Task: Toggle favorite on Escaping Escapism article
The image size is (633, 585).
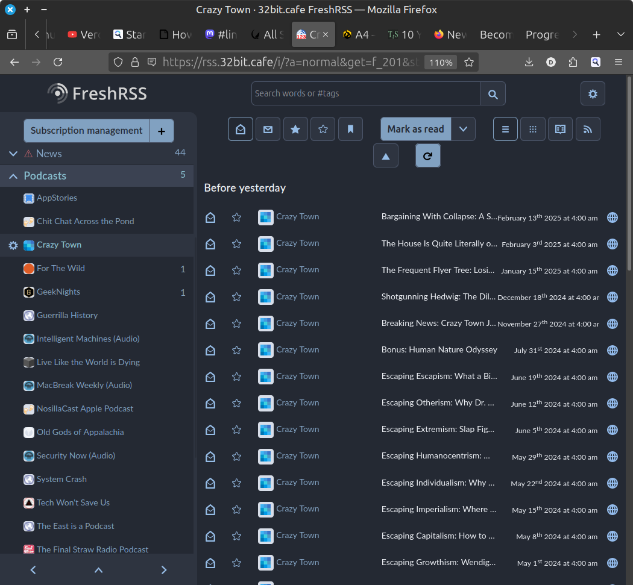Action: [236, 377]
